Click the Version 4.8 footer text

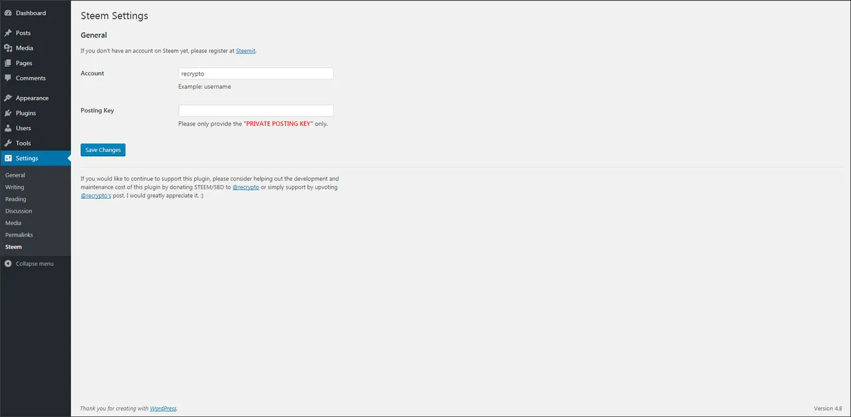pyautogui.click(x=828, y=408)
